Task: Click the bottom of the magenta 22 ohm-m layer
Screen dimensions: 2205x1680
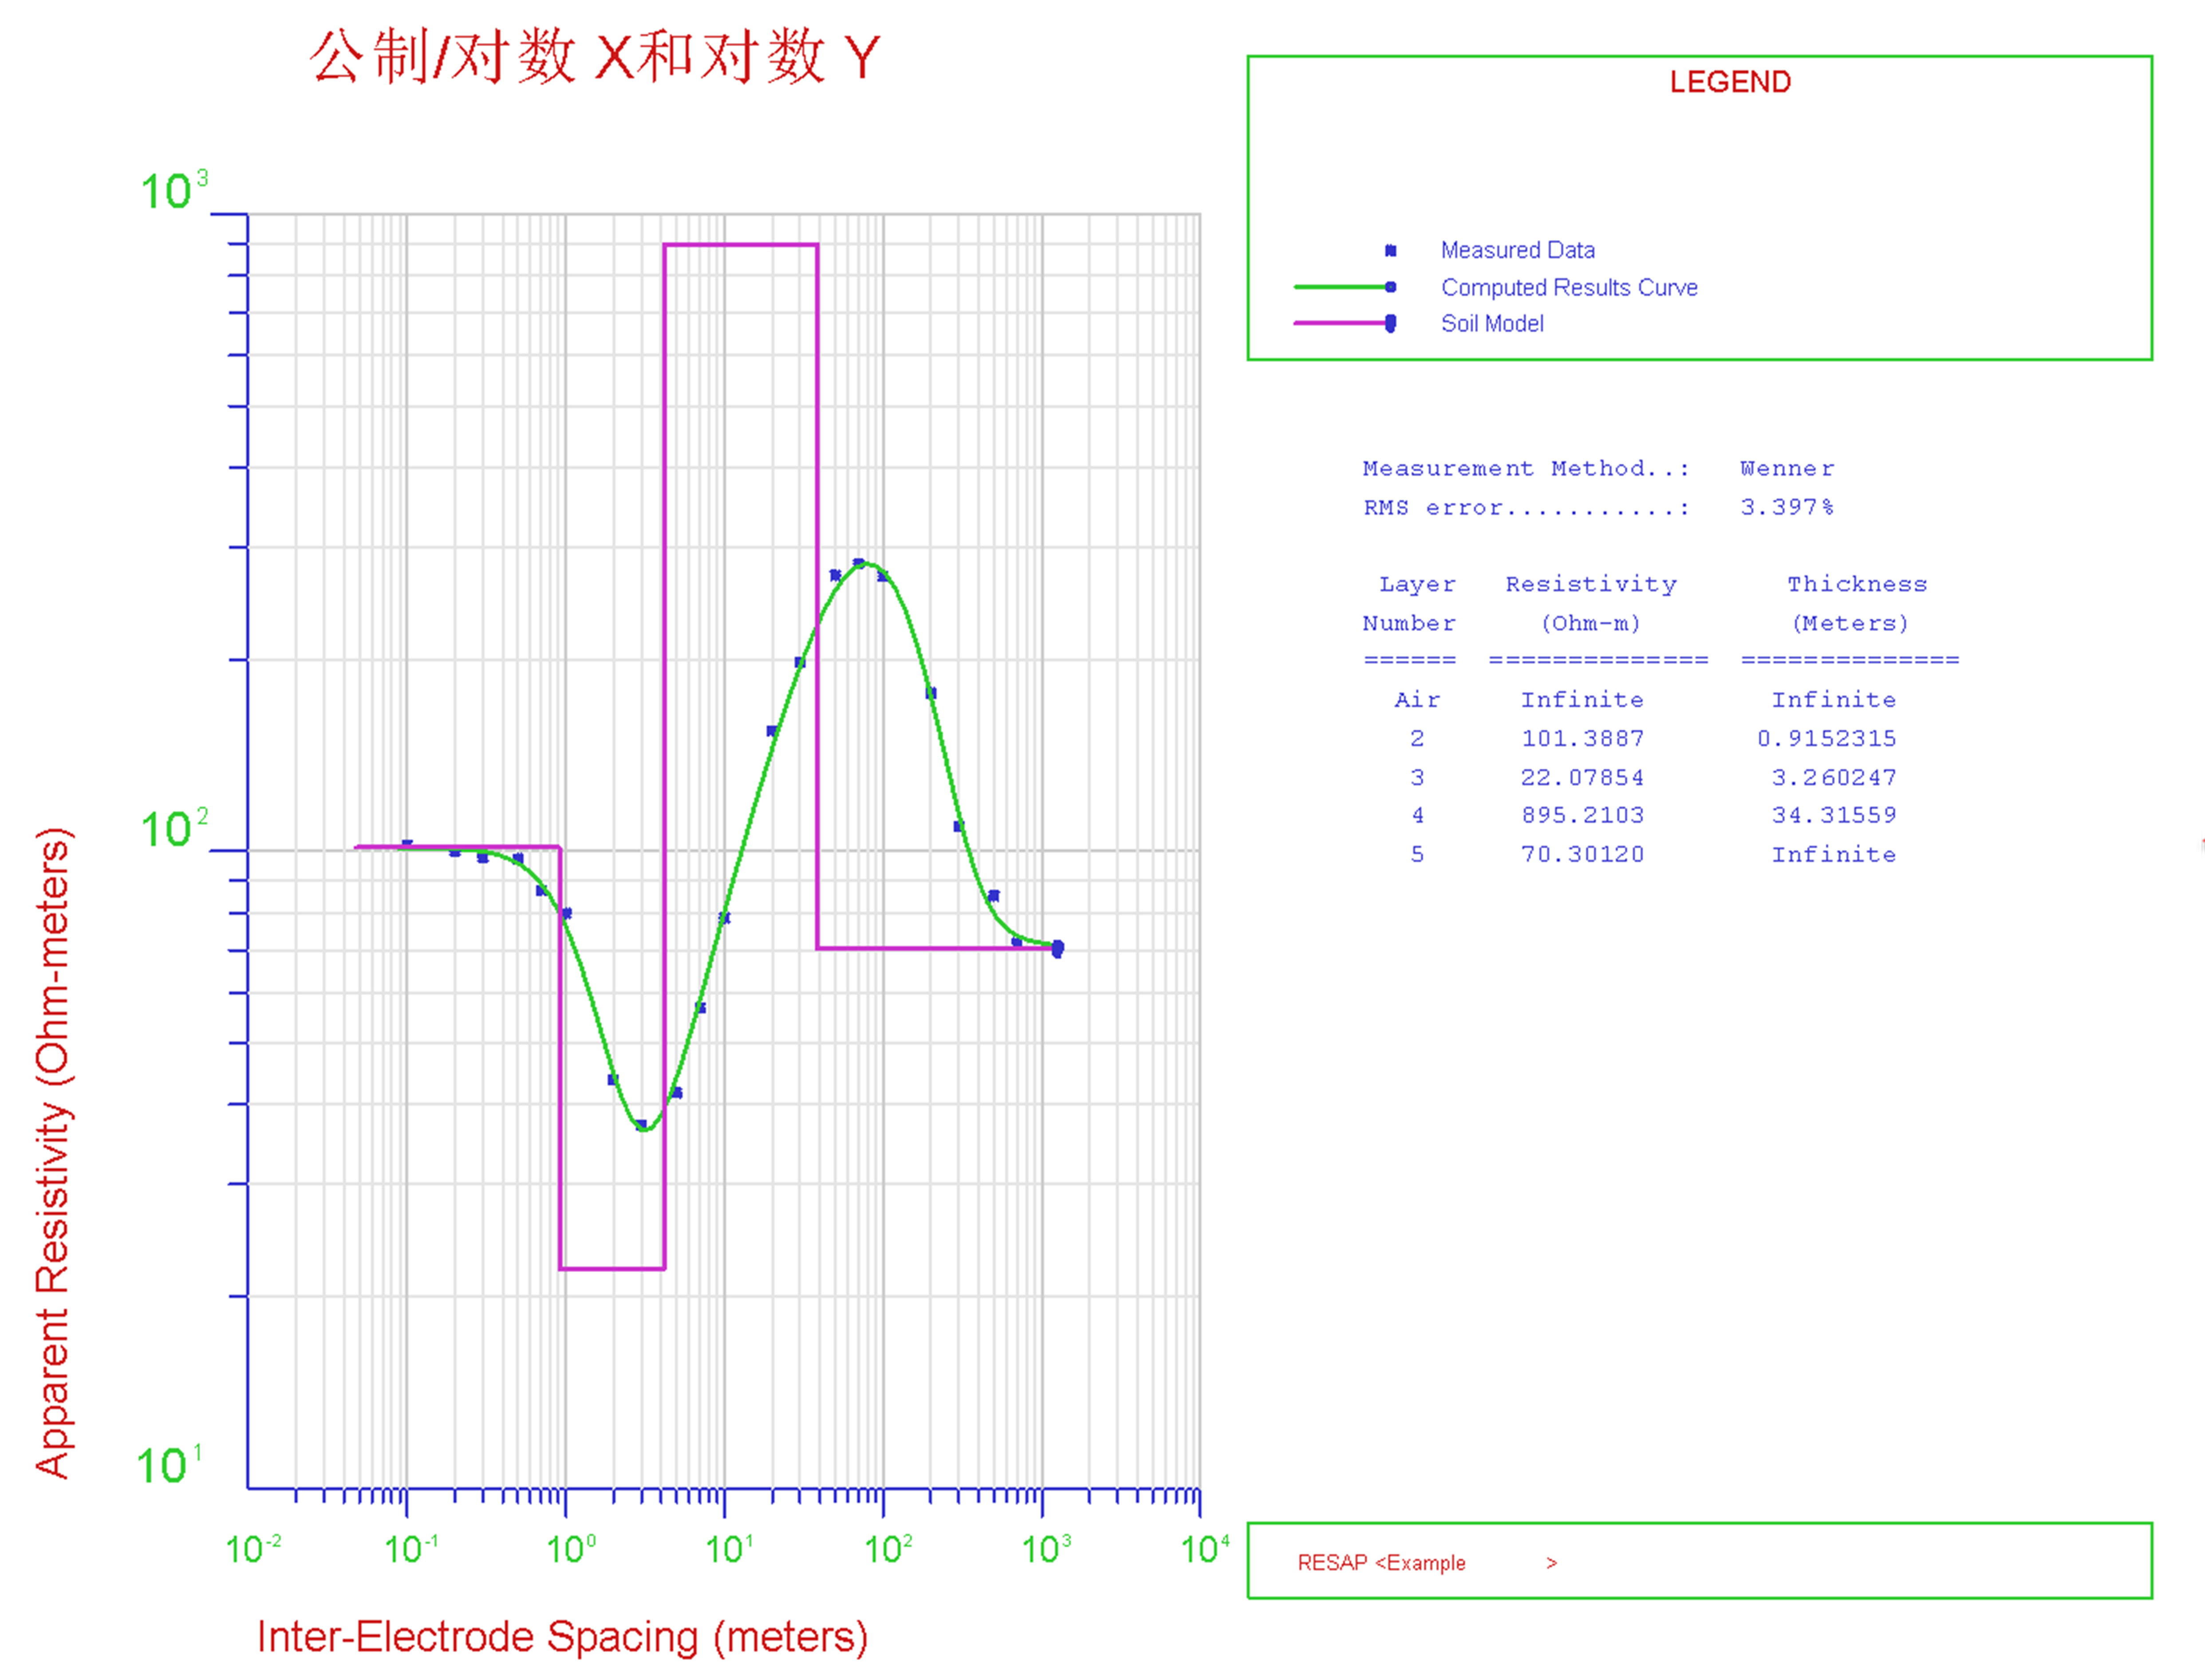Action: (x=612, y=1269)
